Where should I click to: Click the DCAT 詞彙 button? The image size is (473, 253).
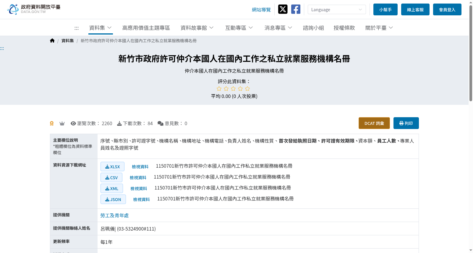coord(374,123)
